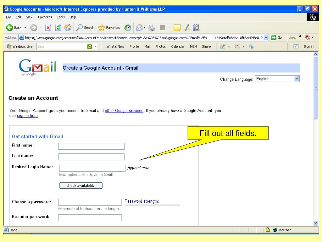Click the Windows Live logo button
Screen dimensions: 322x242
pos(19,47)
